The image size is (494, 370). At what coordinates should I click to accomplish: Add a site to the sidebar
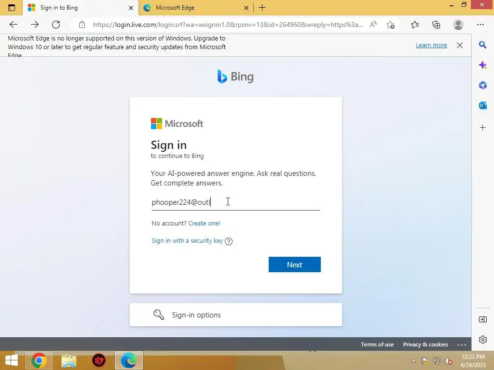[x=482, y=127]
